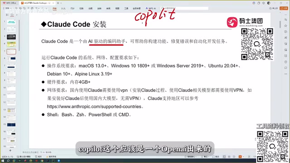The width and height of the screenshot is (290, 163).
Task: Open dropdown beside orange slideshow button
Action: (x=243, y=157)
